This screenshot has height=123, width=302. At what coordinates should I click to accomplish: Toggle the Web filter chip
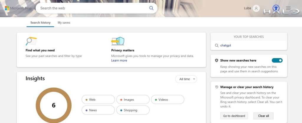[98, 100]
